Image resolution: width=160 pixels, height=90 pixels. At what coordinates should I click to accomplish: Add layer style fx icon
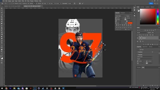click(146, 44)
